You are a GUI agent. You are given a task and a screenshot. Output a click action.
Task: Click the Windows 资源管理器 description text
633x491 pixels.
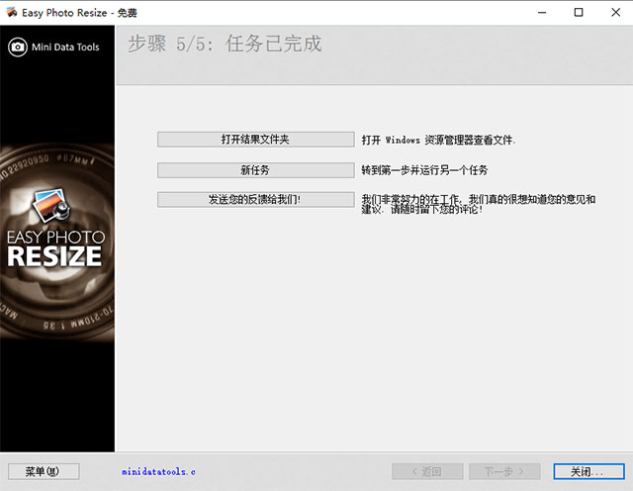[438, 141]
